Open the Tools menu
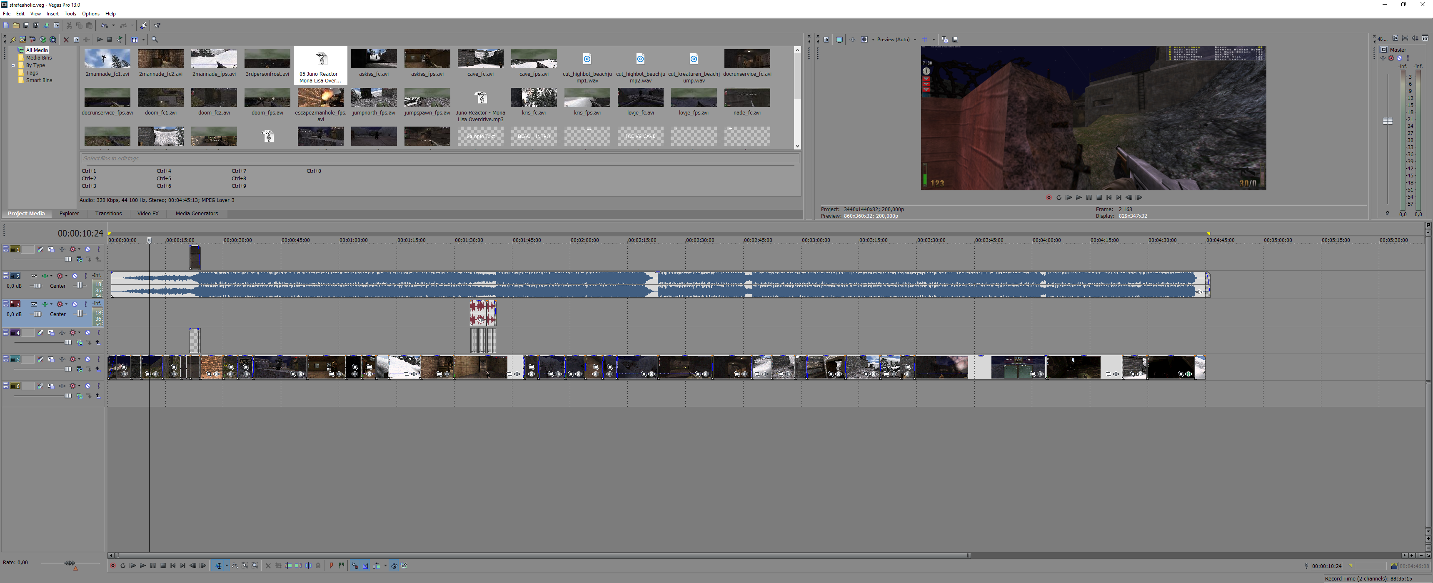 (x=70, y=13)
